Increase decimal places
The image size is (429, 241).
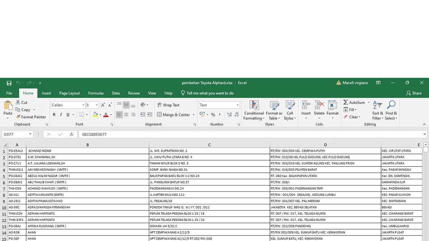pos(229,115)
